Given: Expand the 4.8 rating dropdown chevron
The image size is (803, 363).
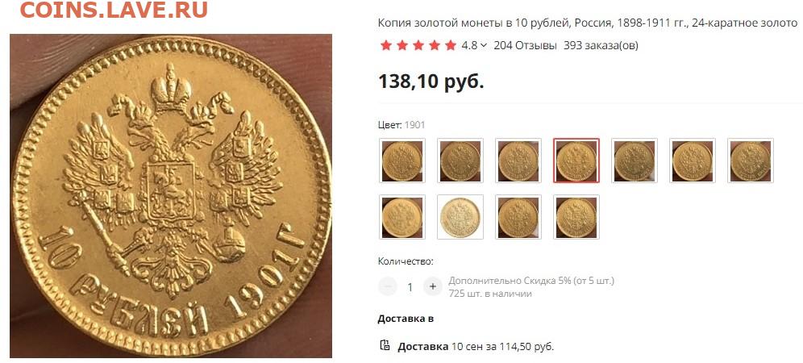Looking at the screenshot, I should tap(484, 46).
